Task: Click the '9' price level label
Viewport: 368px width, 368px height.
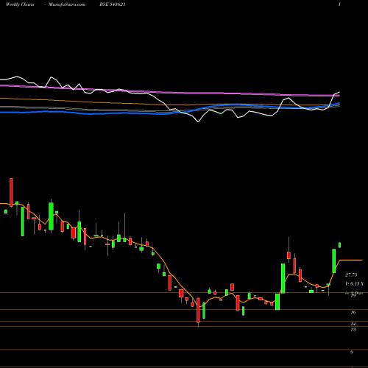Action: 352,352
